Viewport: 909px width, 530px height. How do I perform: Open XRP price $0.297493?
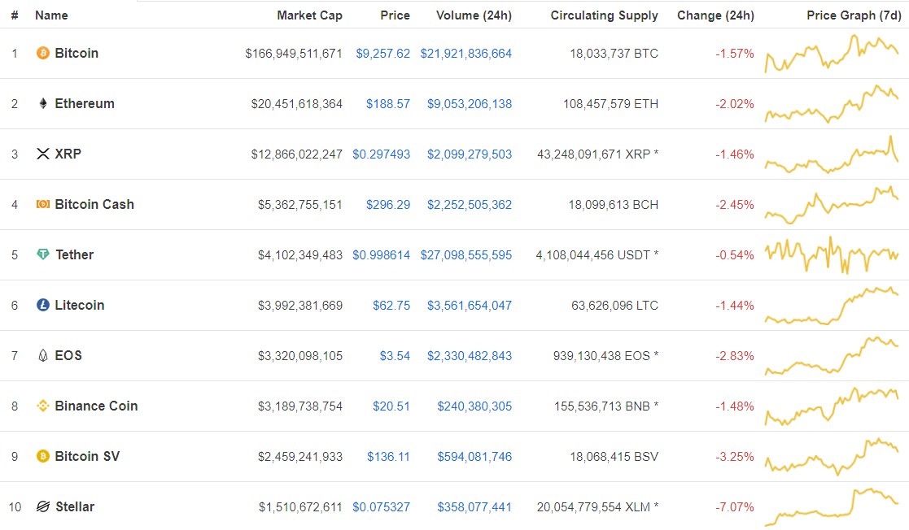381,154
